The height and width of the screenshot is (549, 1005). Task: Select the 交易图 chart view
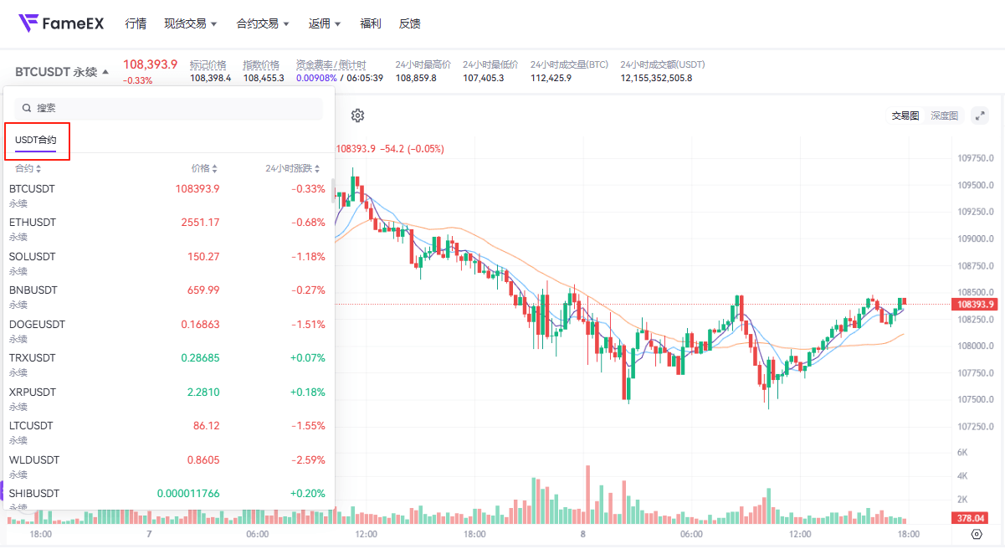click(x=905, y=116)
